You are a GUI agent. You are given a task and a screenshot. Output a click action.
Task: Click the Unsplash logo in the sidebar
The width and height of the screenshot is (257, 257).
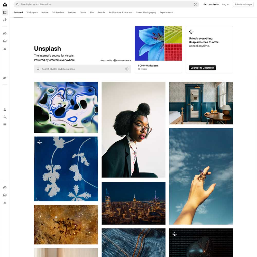tap(5, 4)
